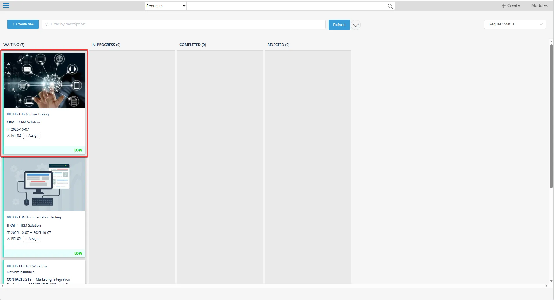This screenshot has height=300, width=554.
Task: Click the top global search input field
Action: click(x=287, y=6)
